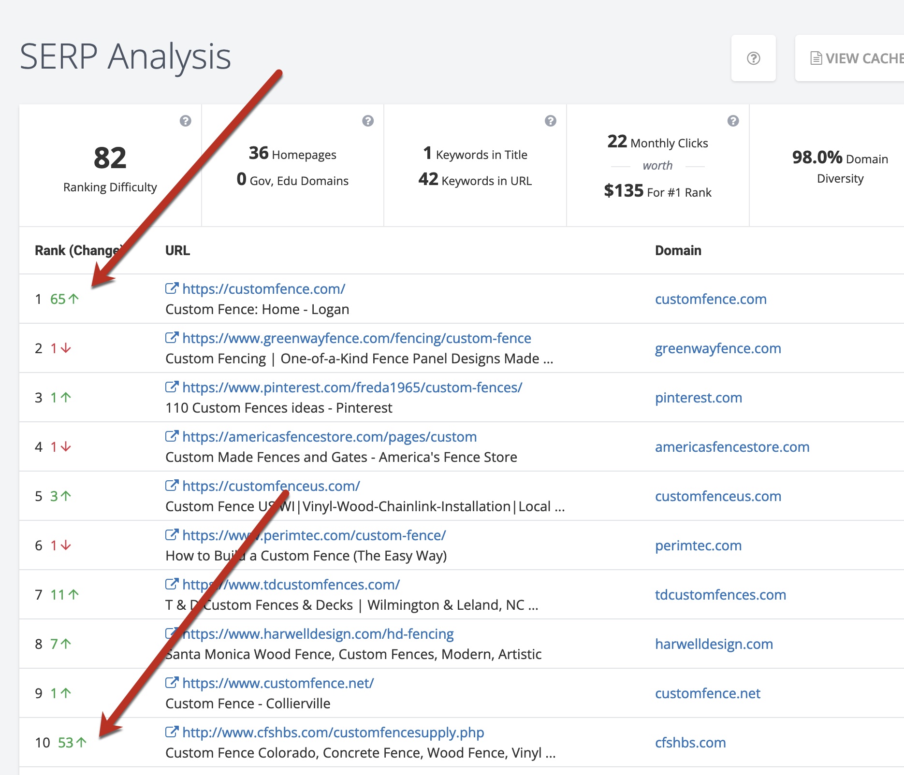Click the Monthly Clicks help icon
This screenshot has height=775, width=904.
[x=733, y=121]
